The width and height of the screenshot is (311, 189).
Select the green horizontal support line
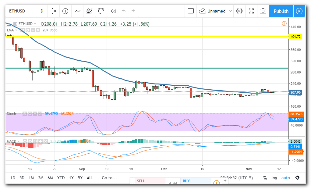tap(147, 68)
